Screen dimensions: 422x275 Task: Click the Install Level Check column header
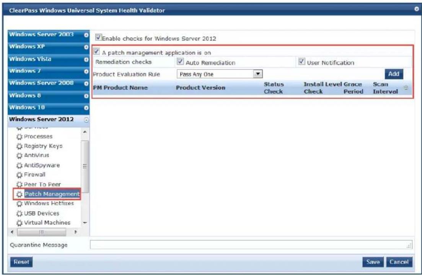pos(323,88)
